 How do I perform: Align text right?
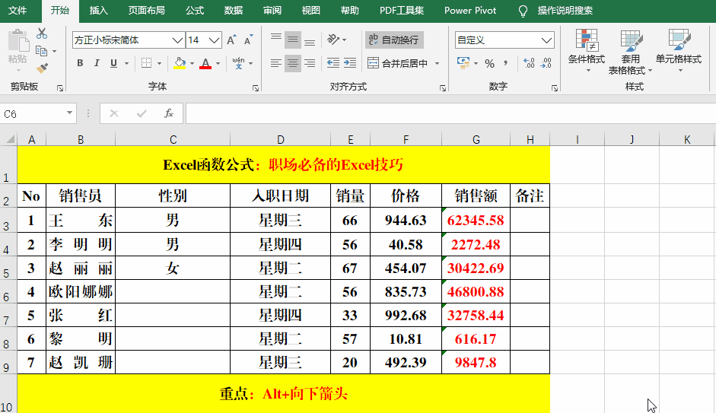point(310,63)
